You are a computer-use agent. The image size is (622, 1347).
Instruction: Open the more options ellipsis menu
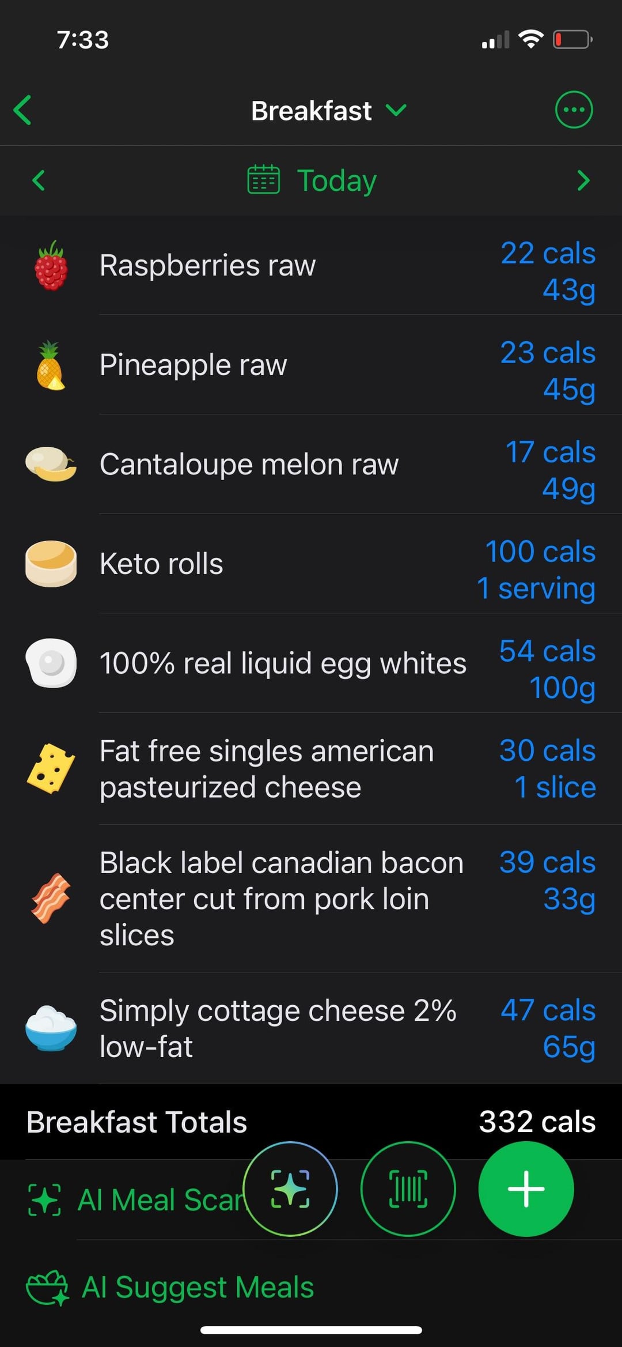tap(574, 110)
